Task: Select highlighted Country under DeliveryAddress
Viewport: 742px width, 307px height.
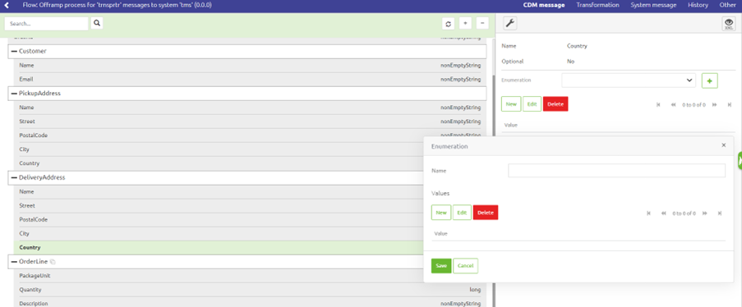Action: (x=250, y=247)
